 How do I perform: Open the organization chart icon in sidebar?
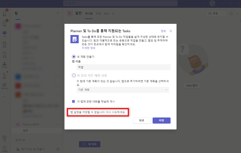click(5, 64)
